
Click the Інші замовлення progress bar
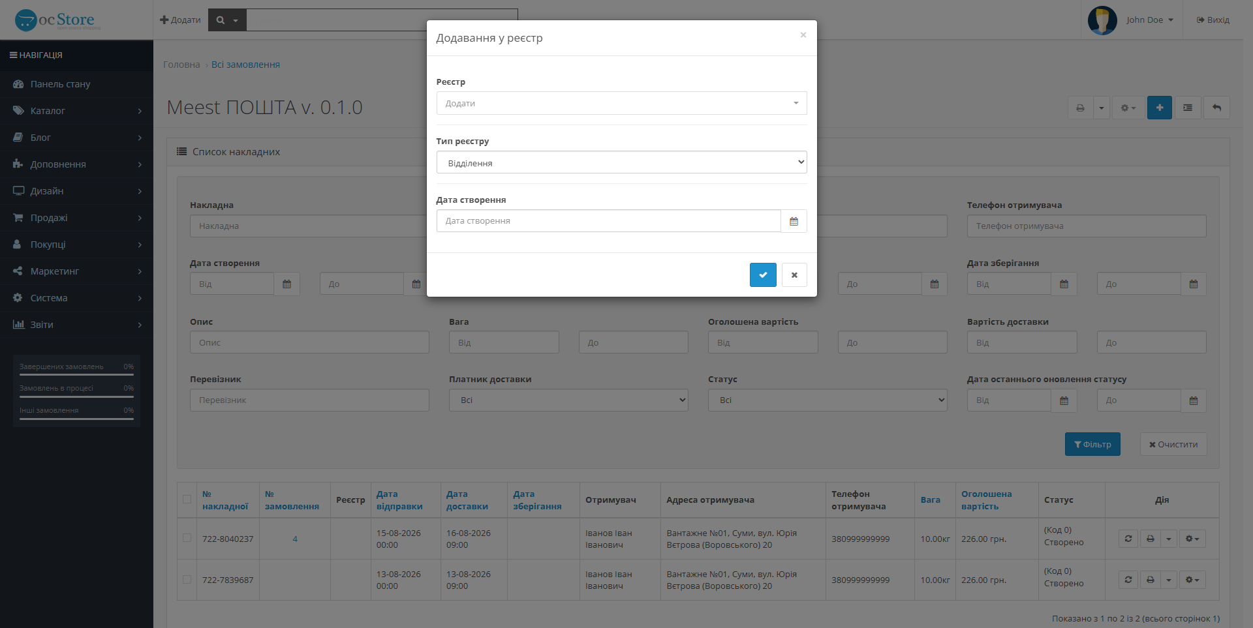click(x=76, y=419)
